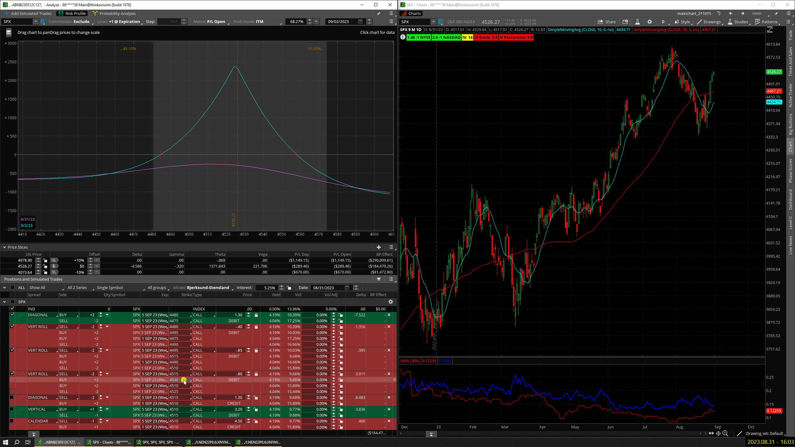Collapse the Price Slices section

pyautogui.click(x=4, y=247)
